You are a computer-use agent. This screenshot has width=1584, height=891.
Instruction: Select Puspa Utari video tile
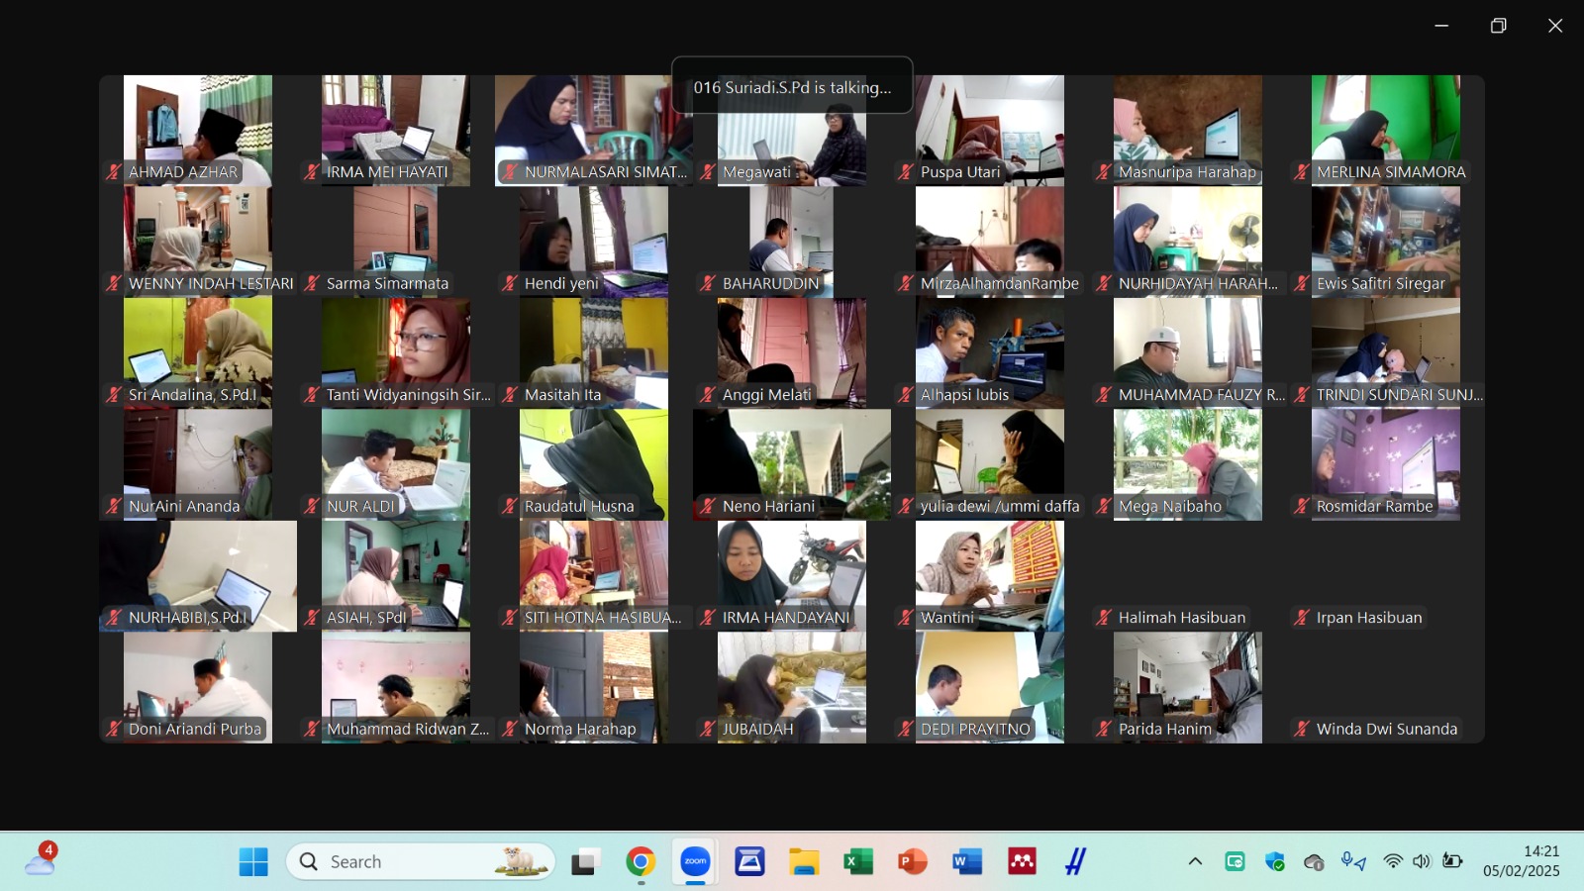click(x=990, y=131)
